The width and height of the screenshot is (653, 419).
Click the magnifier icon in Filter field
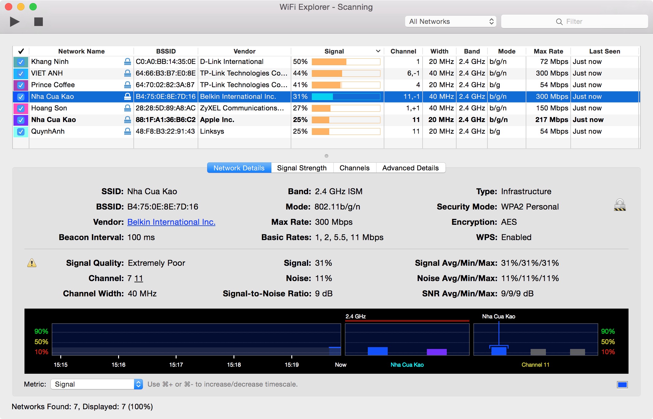(559, 22)
